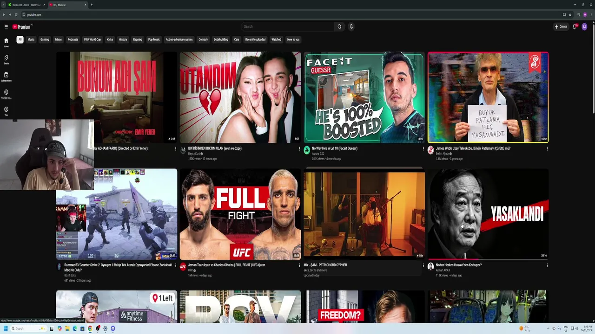The image size is (595, 334).
Task: Open the You section in sidebar
Action: [x=6, y=111]
